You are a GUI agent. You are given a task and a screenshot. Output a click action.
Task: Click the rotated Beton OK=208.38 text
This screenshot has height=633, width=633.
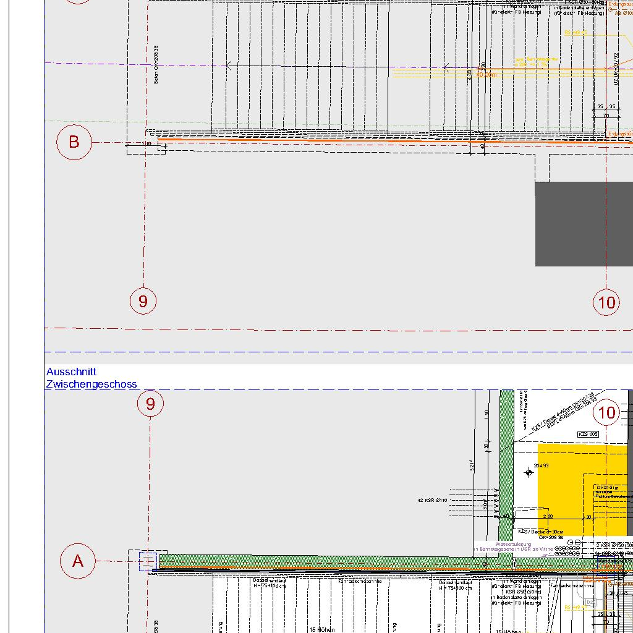point(156,65)
